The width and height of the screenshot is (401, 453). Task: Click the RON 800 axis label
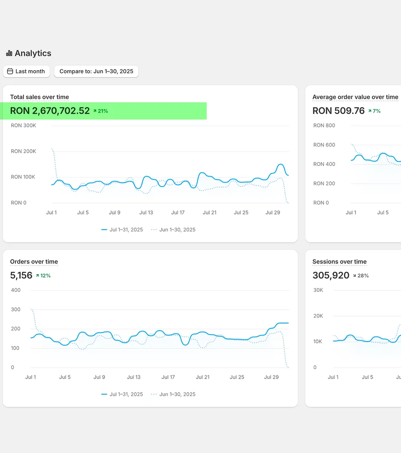[324, 125]
